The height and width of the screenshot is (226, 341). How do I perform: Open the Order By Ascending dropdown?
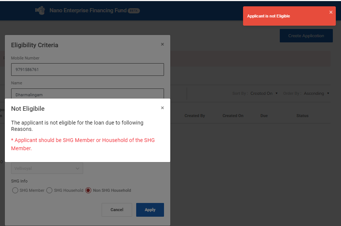(x=317, y=93)
